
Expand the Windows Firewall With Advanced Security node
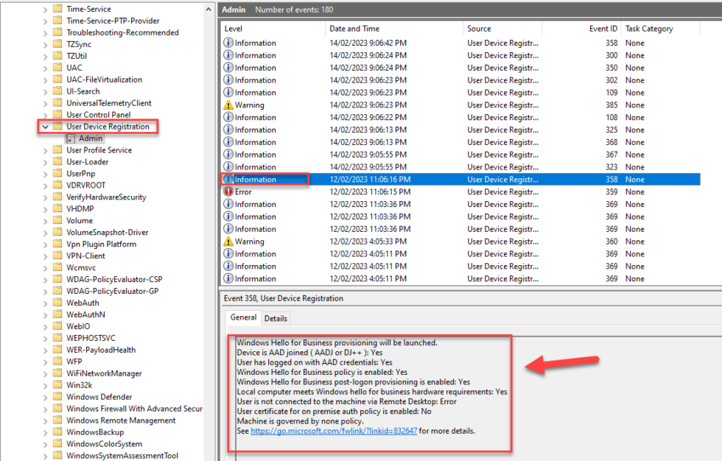tap(46, 409)
